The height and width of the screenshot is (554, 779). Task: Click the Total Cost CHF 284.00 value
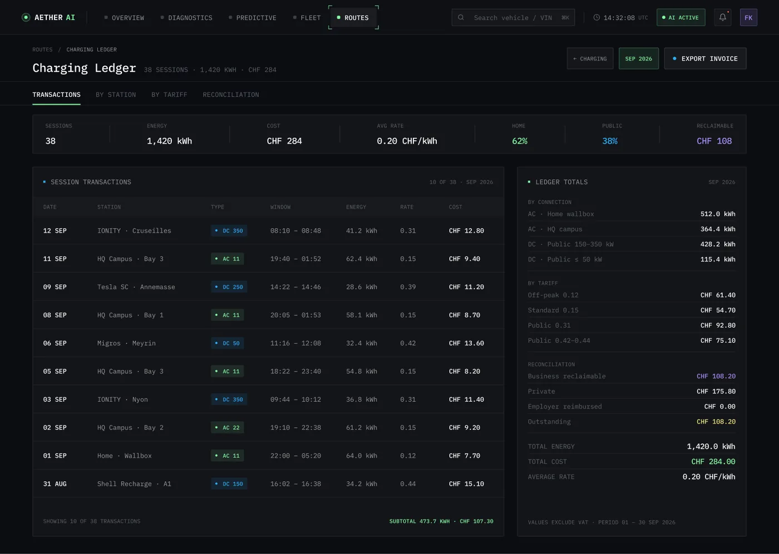(x=713, y=462)
